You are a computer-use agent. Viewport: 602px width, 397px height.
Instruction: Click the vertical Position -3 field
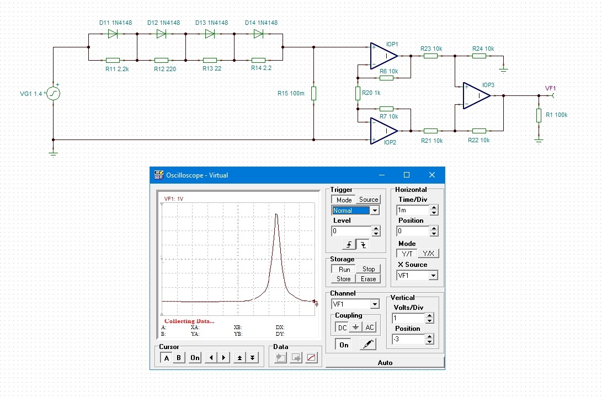click(x=408, y=339)
